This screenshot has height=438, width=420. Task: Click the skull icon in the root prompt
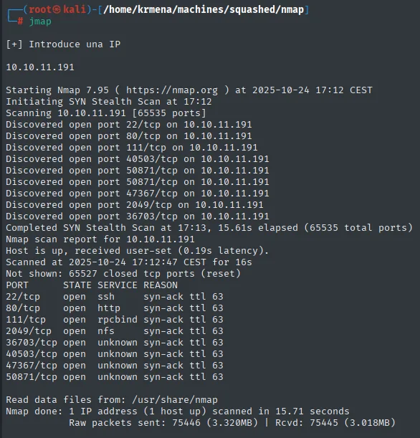(x=57, y=9)
